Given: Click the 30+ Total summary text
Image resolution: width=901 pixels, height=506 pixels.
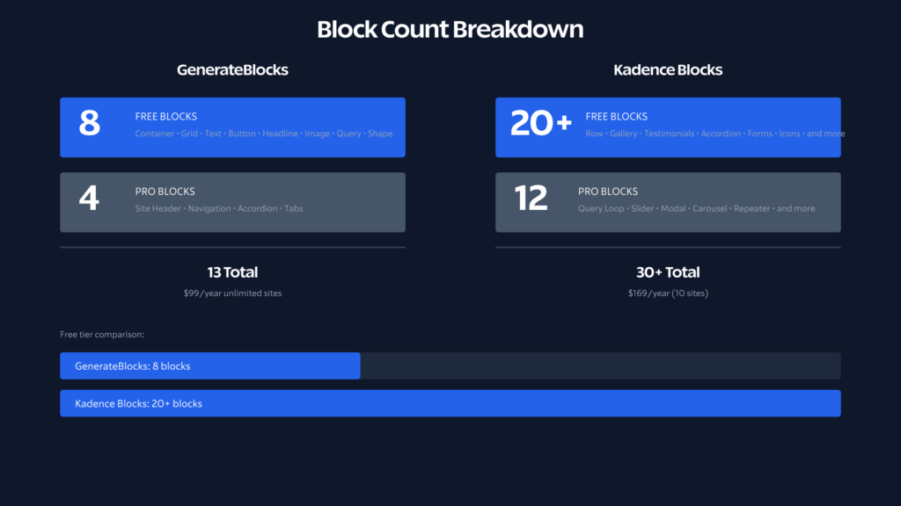Looking at the screenshot, I should (668, 272).
